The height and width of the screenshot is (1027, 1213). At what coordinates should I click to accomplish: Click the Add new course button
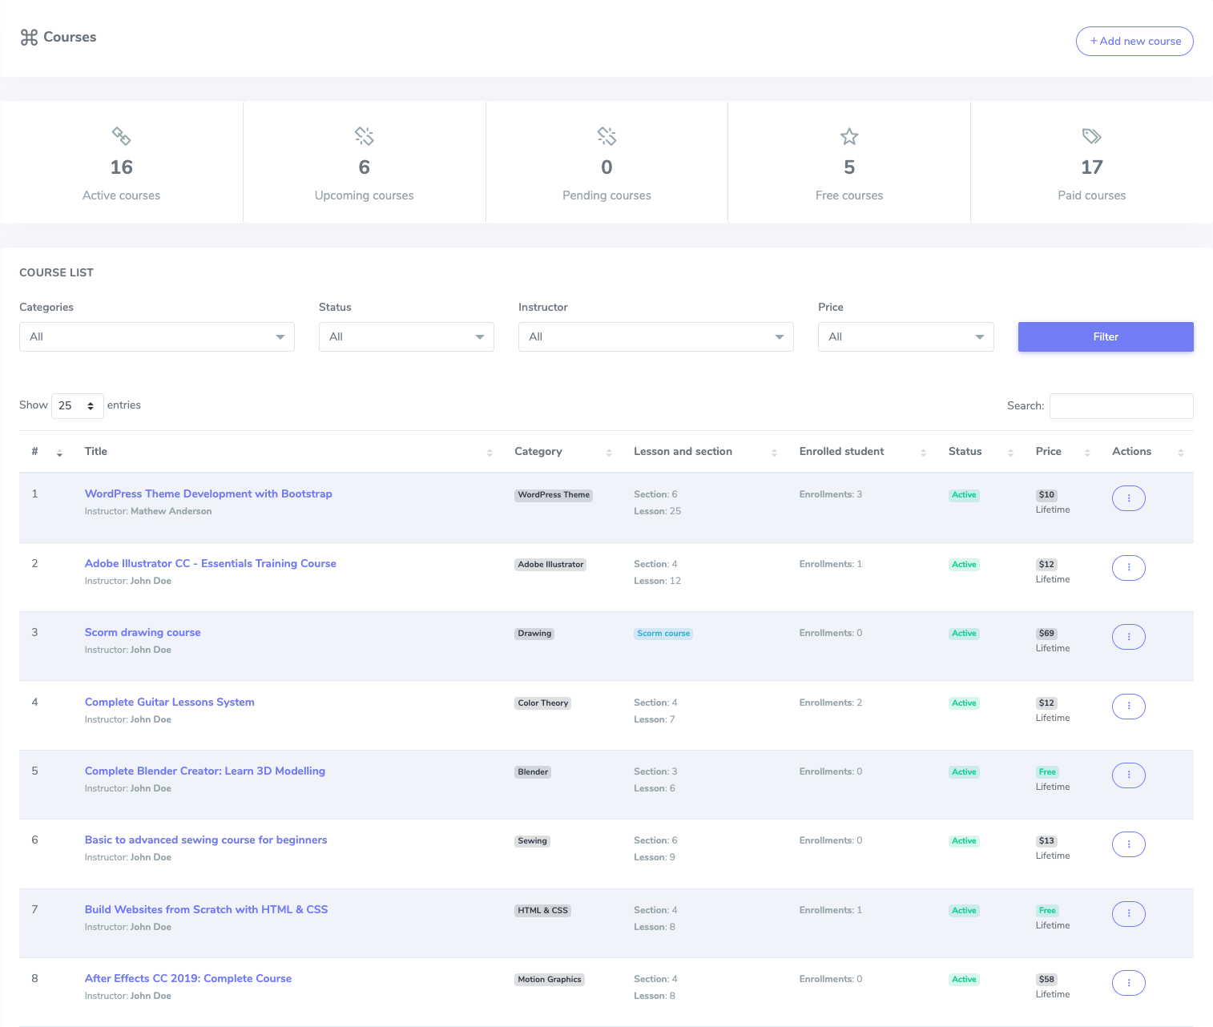click(1134, 41)
